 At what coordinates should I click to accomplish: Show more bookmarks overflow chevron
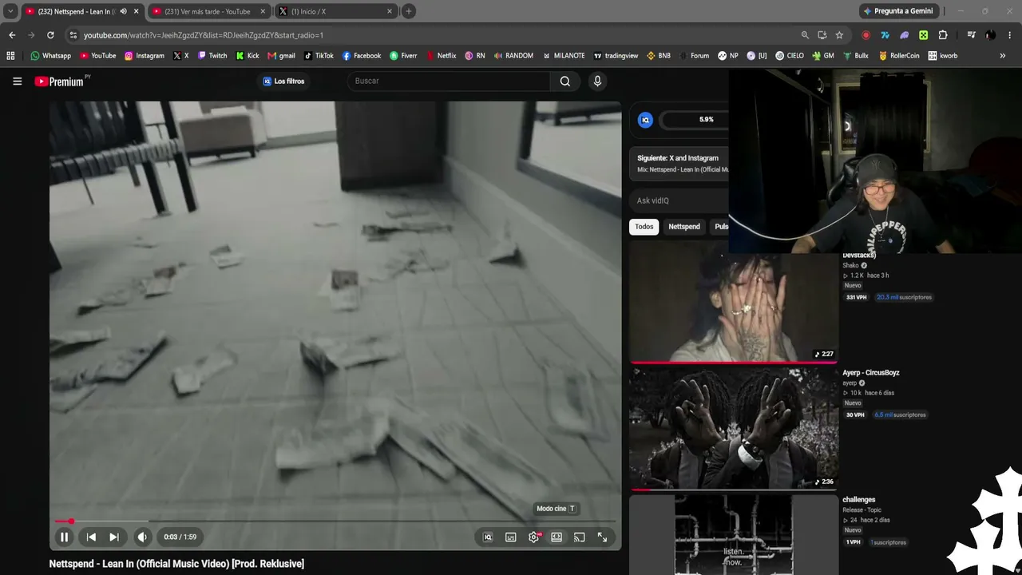point(1003,56)
